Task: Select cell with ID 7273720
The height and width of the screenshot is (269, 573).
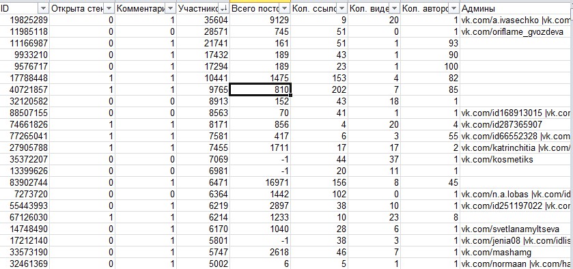Action: (25, 194)
